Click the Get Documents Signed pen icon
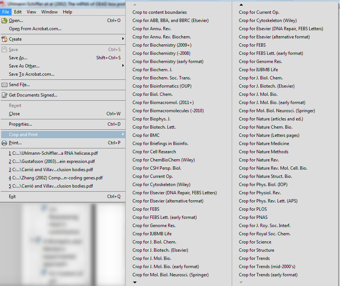This screenshot has width=340, height=286. pos(4,95)
